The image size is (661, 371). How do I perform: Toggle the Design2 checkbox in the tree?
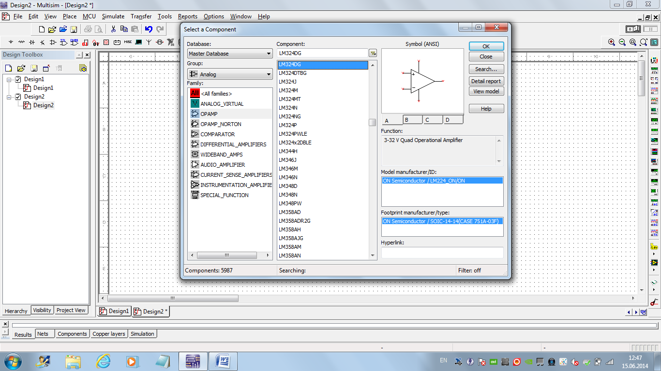click(x=18, y=97)
